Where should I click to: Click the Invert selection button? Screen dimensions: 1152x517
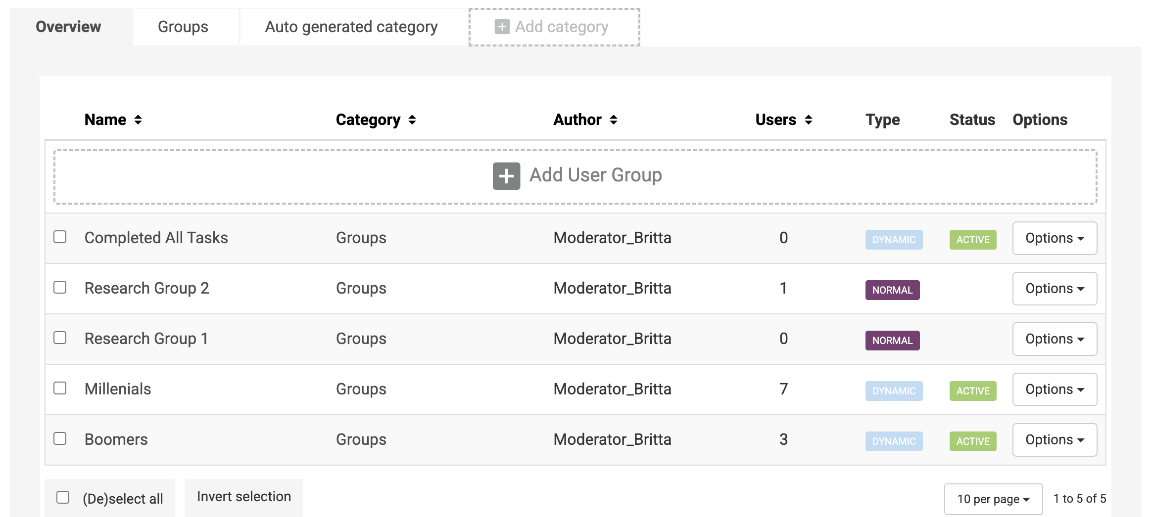coord(244,497)
